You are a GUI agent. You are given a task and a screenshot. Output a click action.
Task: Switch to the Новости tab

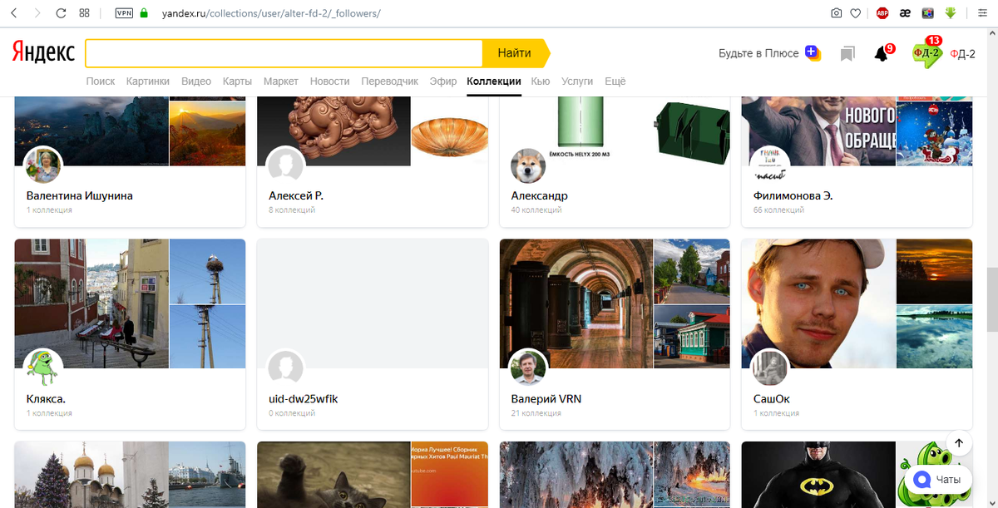coord(330,81)
